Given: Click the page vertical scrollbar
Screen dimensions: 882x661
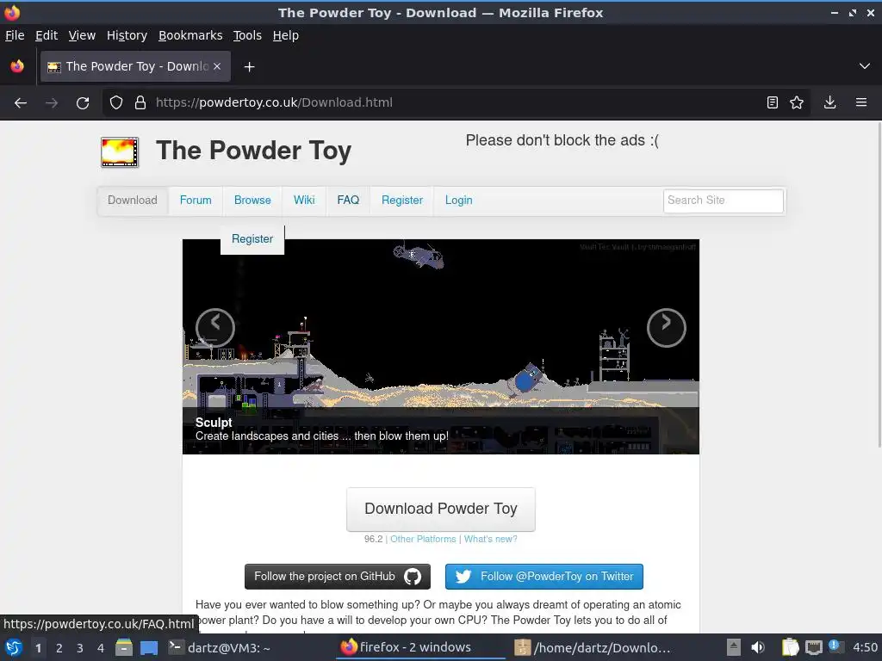Looking at the screenshot, I should [879, 284].
